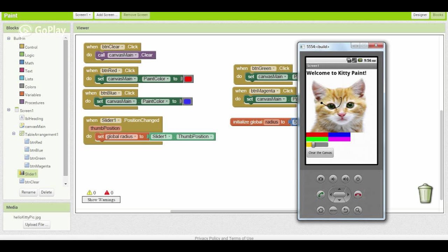Switch to the Designer view
The height and width of the screenshot is (252, 448).
(x=420, y=15)
